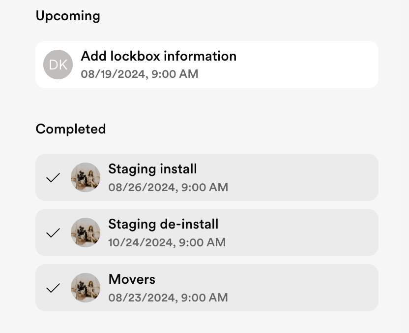Uncheck the Staging de-install checkmark
Viewport: 409px width, 333px height.
53,233
